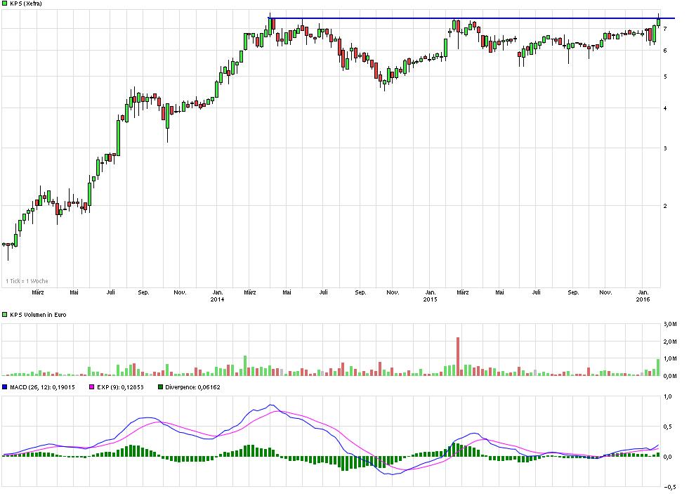Click the 2014 year label on the axis
This screenshot has width=689, height=494.
tap(216, 299)
